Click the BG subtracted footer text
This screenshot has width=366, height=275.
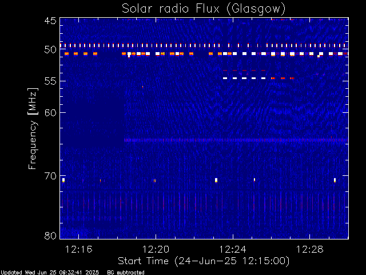coord(126,273)
